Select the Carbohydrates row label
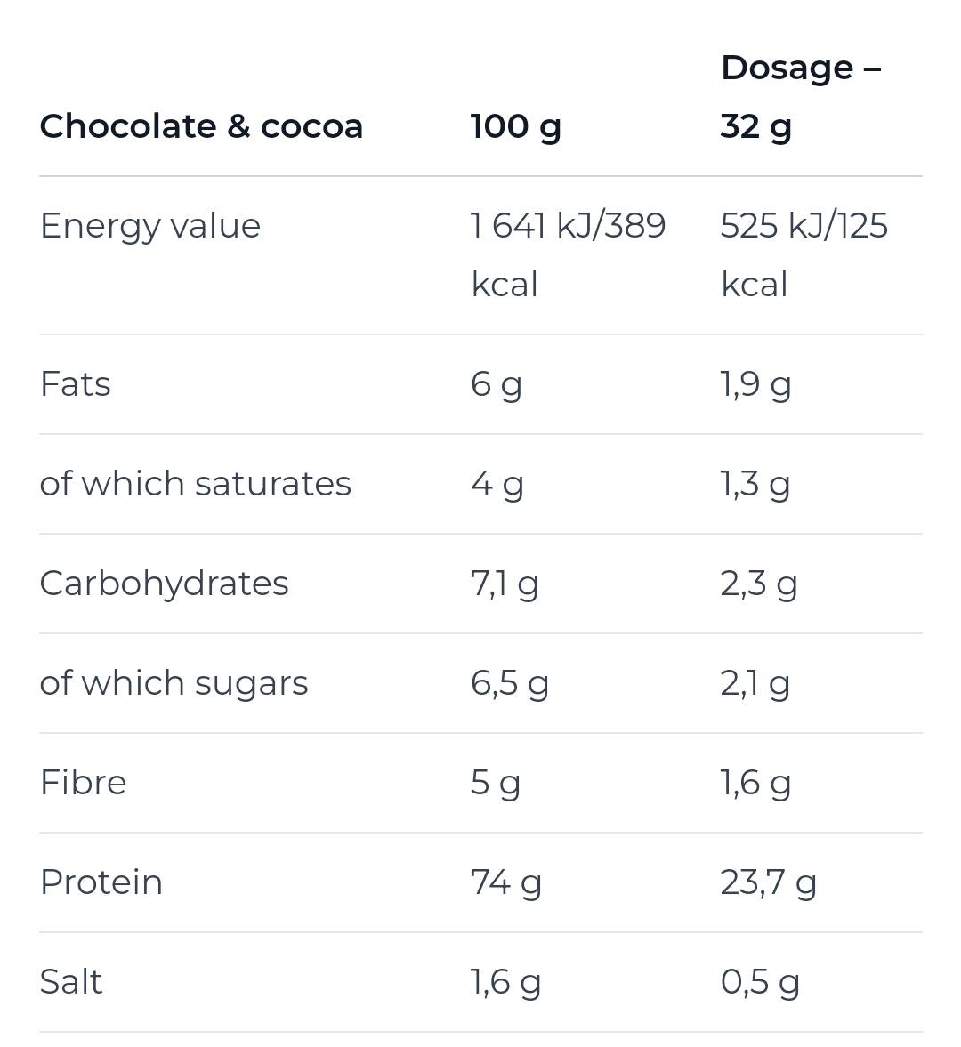The height and width of the screenshot is (1047, 961). click(165, 584)
